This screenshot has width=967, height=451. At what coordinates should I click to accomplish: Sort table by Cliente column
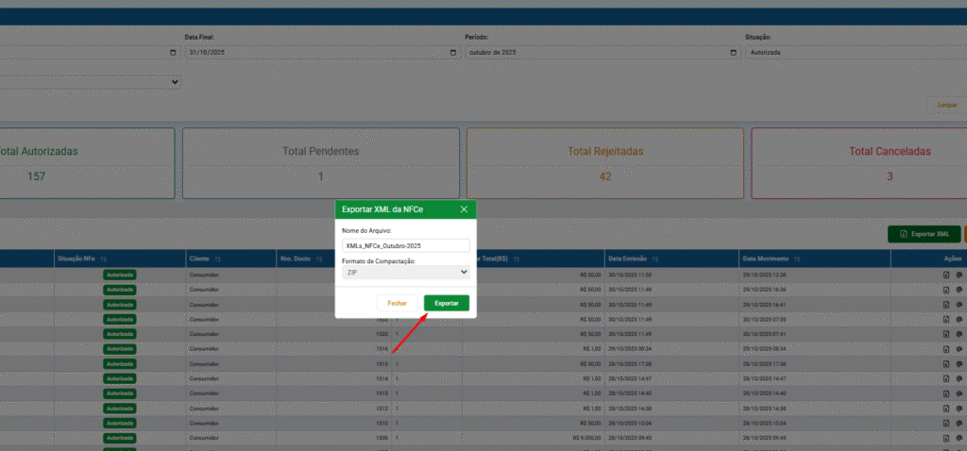tap(218, 259)
